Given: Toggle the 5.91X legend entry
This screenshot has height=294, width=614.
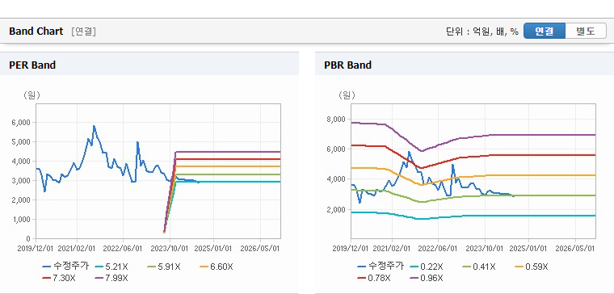Looking at the screenshot, I should [164, 267].
